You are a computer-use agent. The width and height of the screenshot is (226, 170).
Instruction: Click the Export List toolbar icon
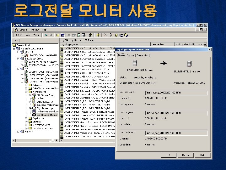tap(83, 35)
